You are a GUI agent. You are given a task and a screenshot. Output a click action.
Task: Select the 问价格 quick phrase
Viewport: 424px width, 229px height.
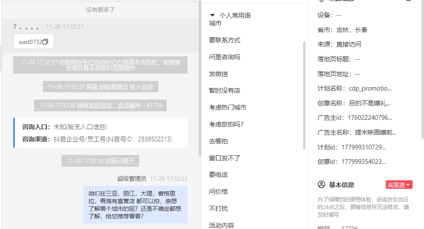point(218,191)
